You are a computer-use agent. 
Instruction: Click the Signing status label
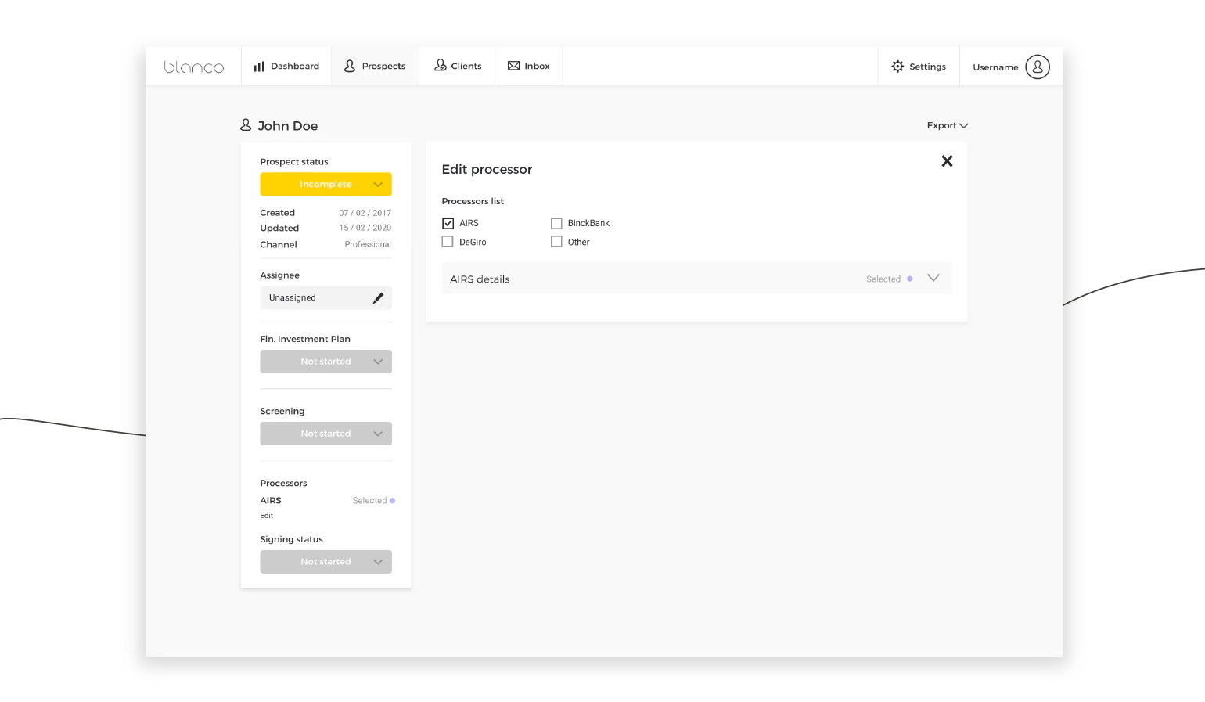coord(291,539)
